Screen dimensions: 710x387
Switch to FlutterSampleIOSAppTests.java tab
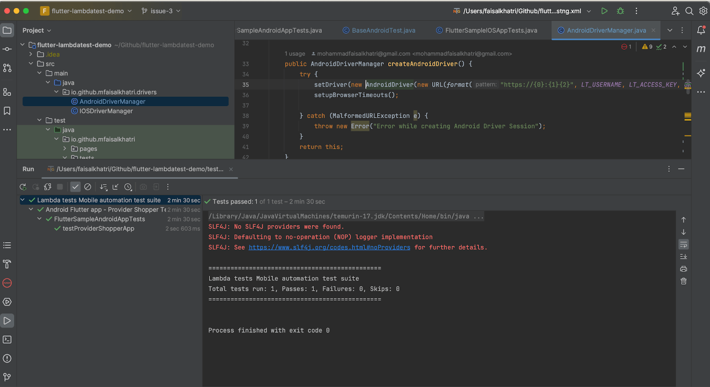click(491, 30)
